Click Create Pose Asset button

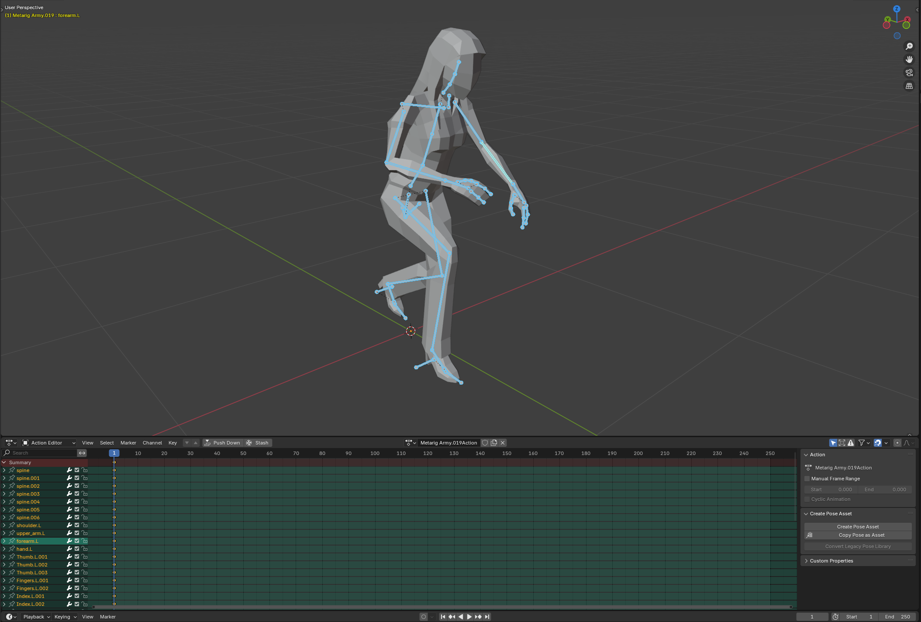857,527
